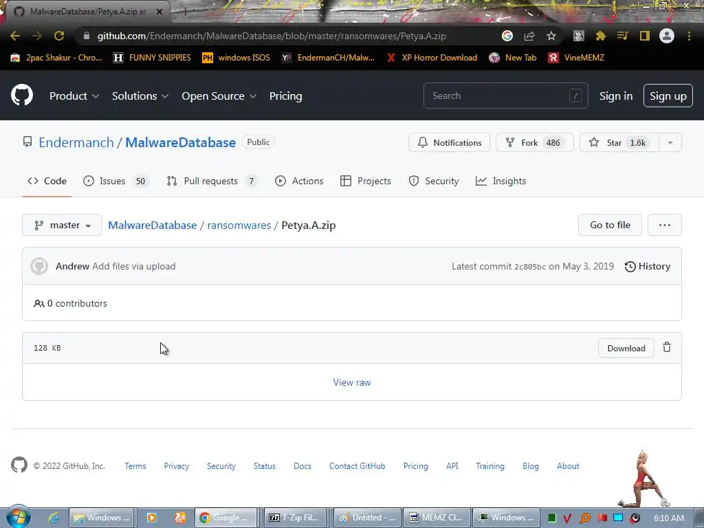Viewport: 704px width, 528px height.
Task: Open a new browser tab plus button
Action: click(185, 12)
